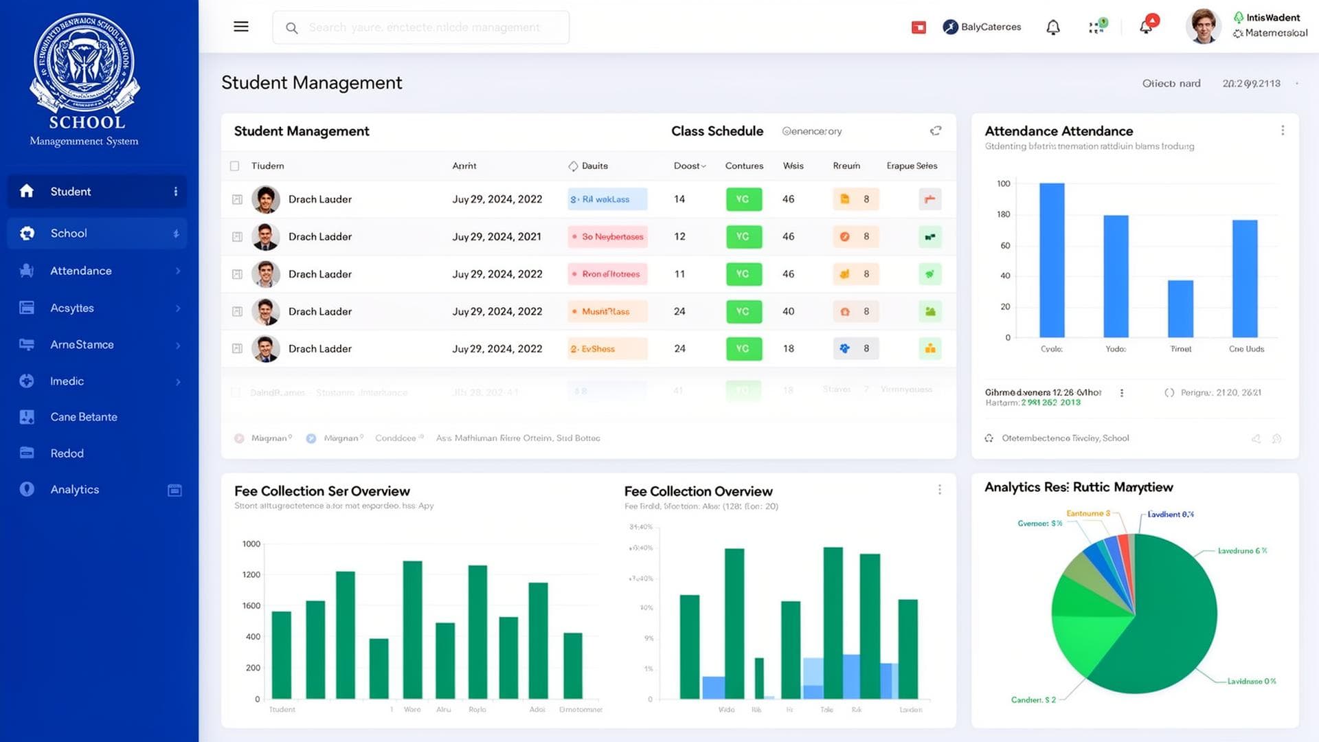
Task: Check row with EvShess tag
Action: 237,349
